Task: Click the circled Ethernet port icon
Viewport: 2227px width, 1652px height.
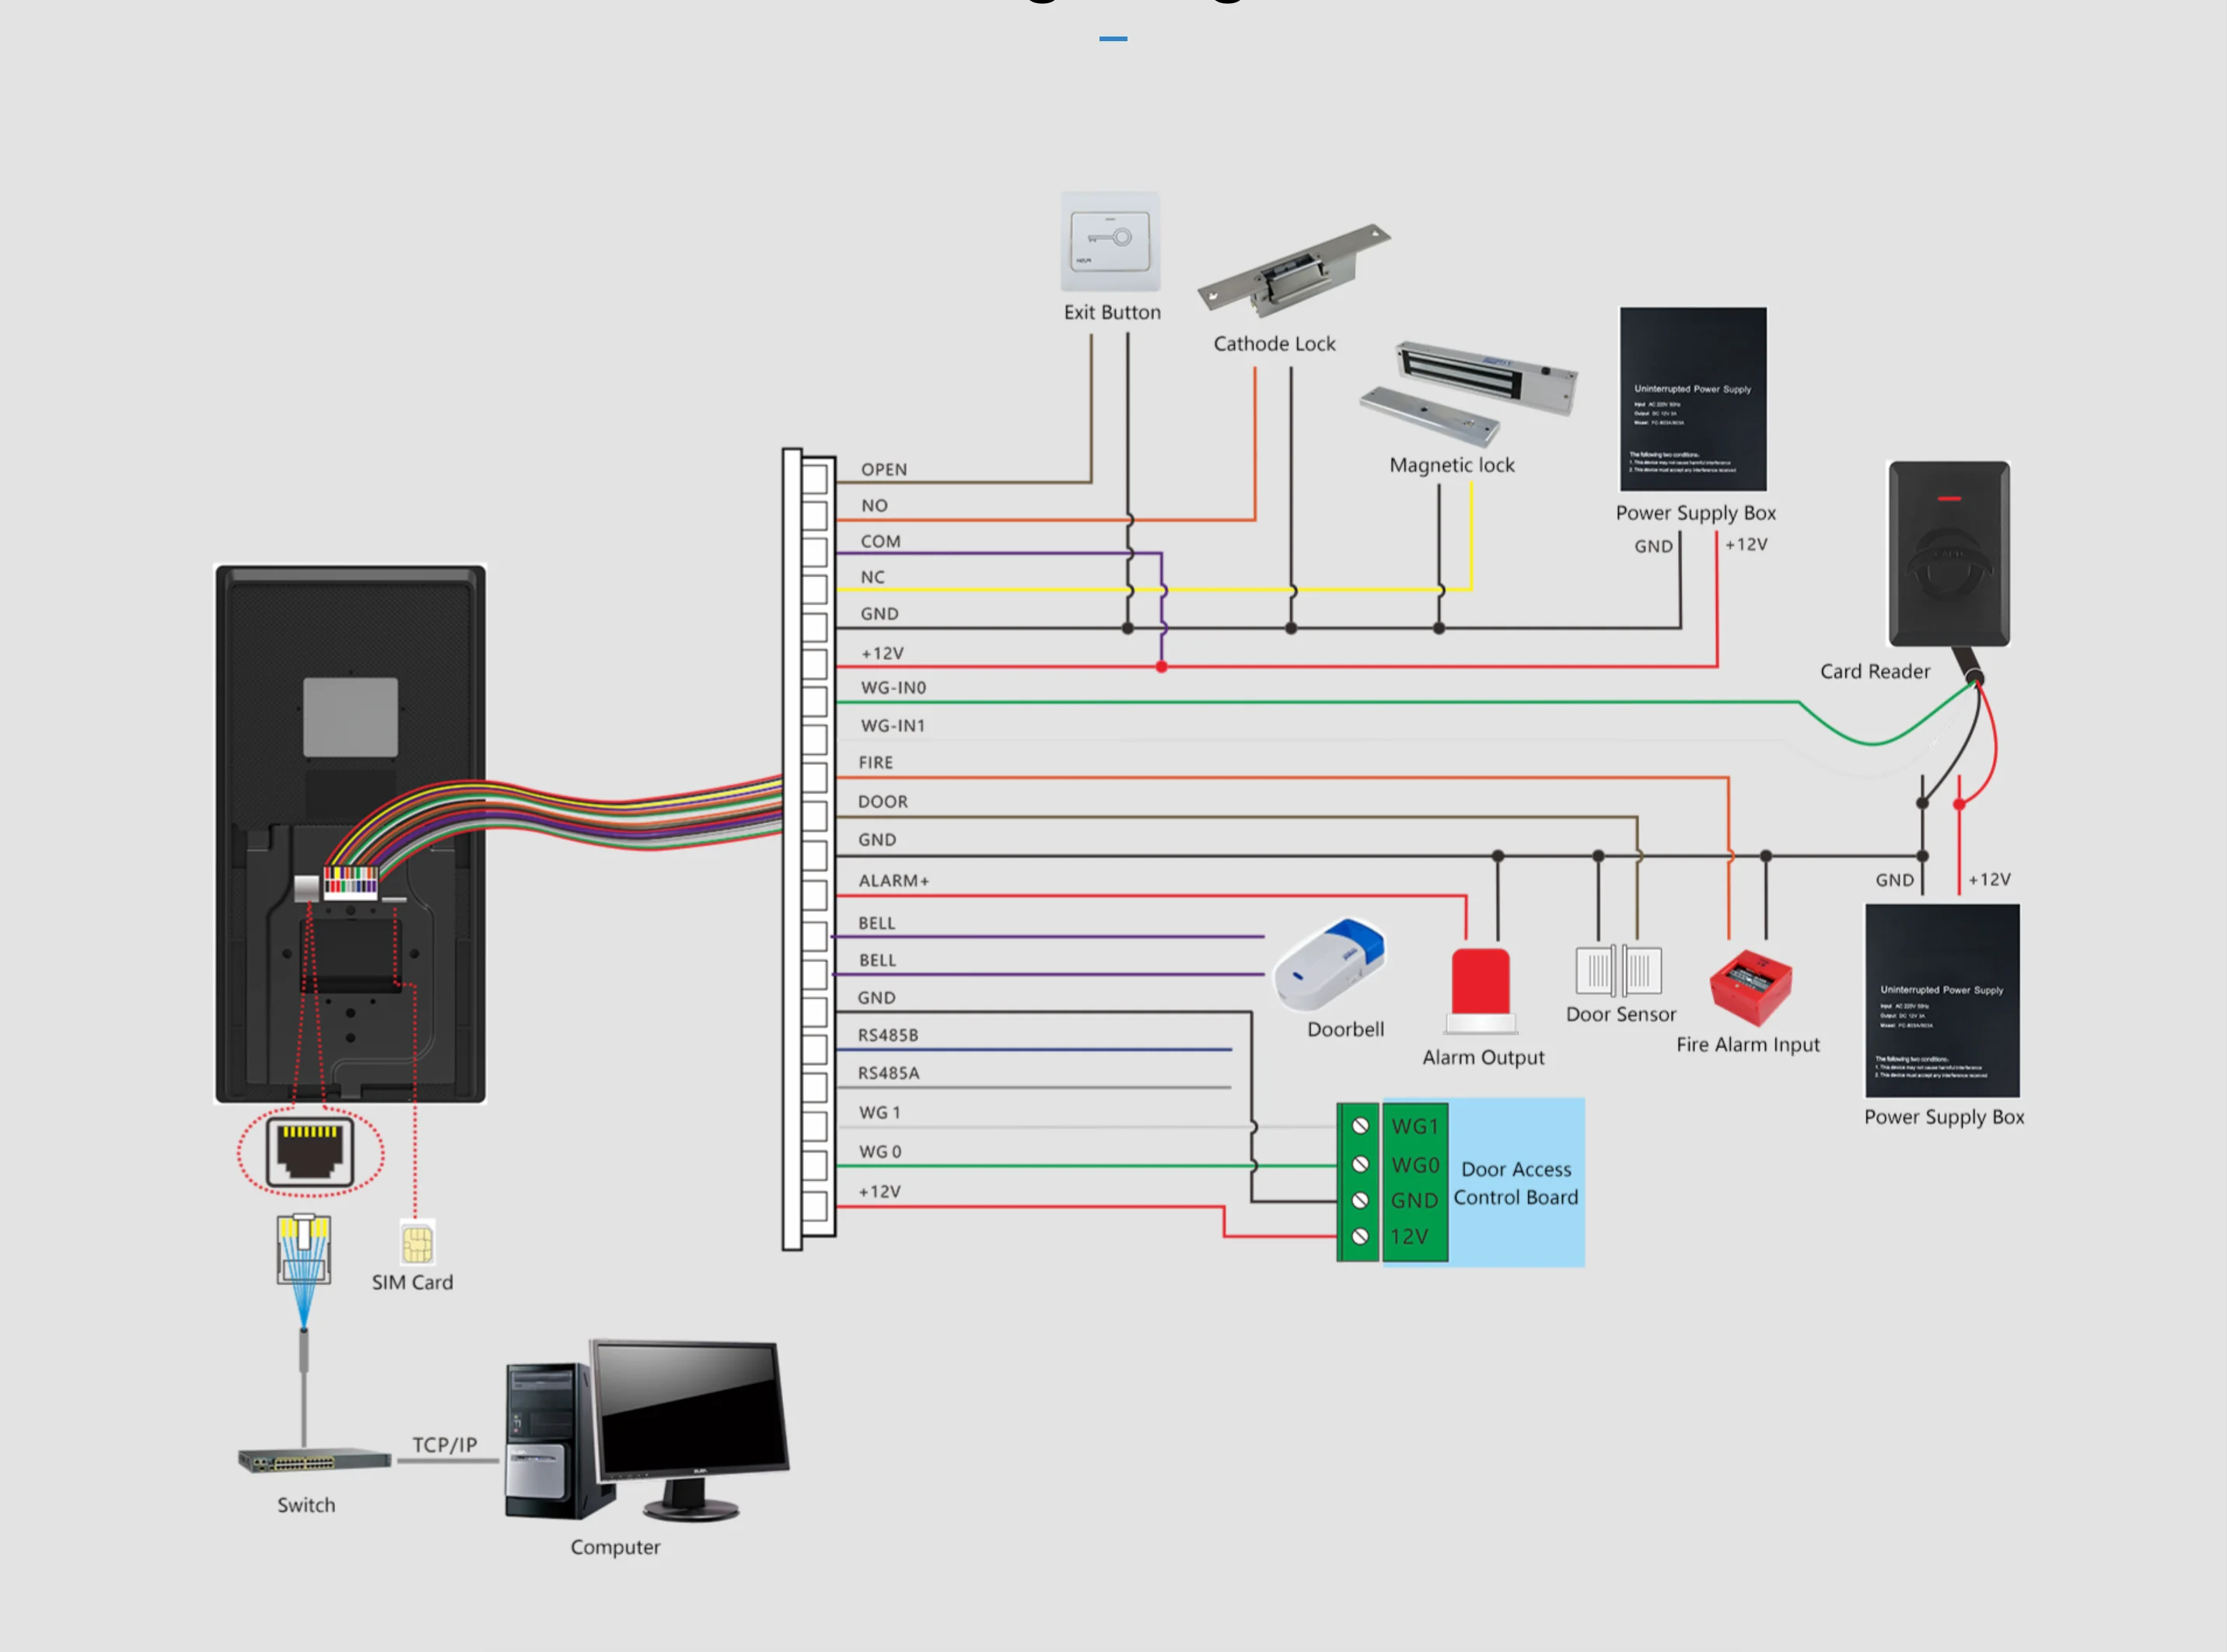Action: (x=310, y=1152)
